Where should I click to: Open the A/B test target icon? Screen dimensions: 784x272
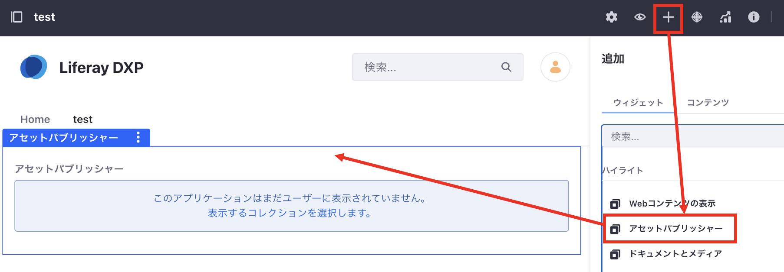pos(697,17)
